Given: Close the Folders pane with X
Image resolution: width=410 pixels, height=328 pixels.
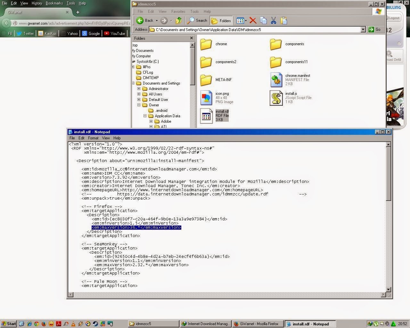Looking at the screenshot, I should coord(192,38).
